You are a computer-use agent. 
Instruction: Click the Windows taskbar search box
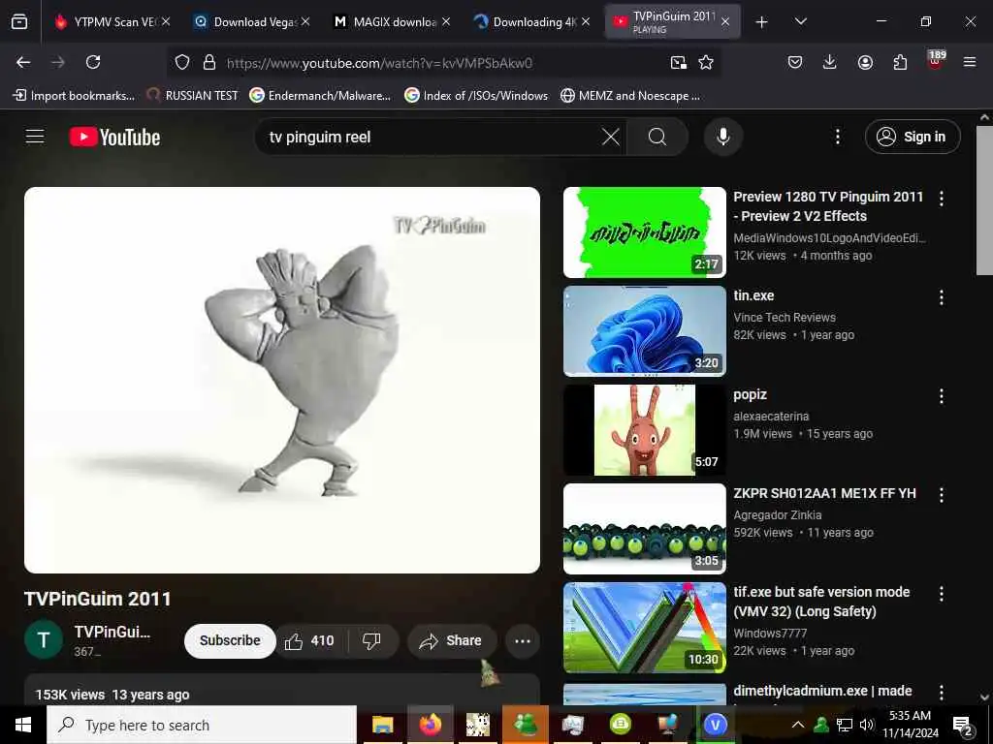click(x=202, y=725)
